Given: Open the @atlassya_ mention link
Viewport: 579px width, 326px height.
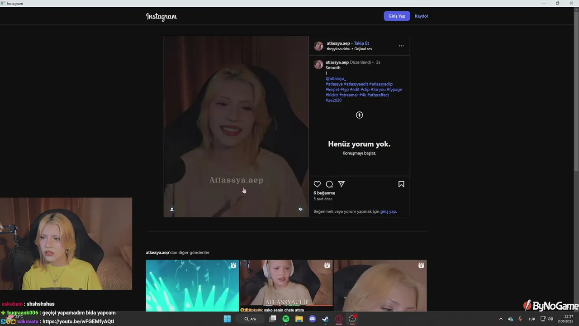Looking at the screenshot, I should coord(336,79).
